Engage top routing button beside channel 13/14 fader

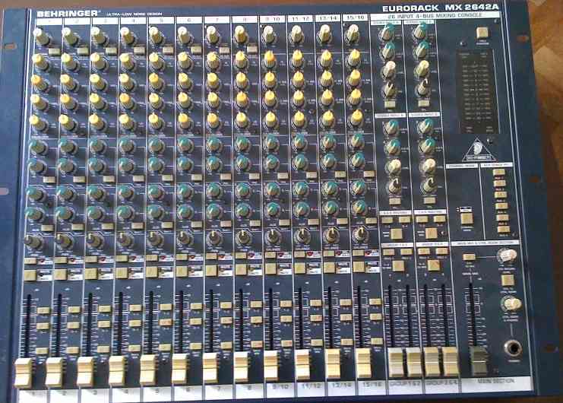(x=346, y=302)
